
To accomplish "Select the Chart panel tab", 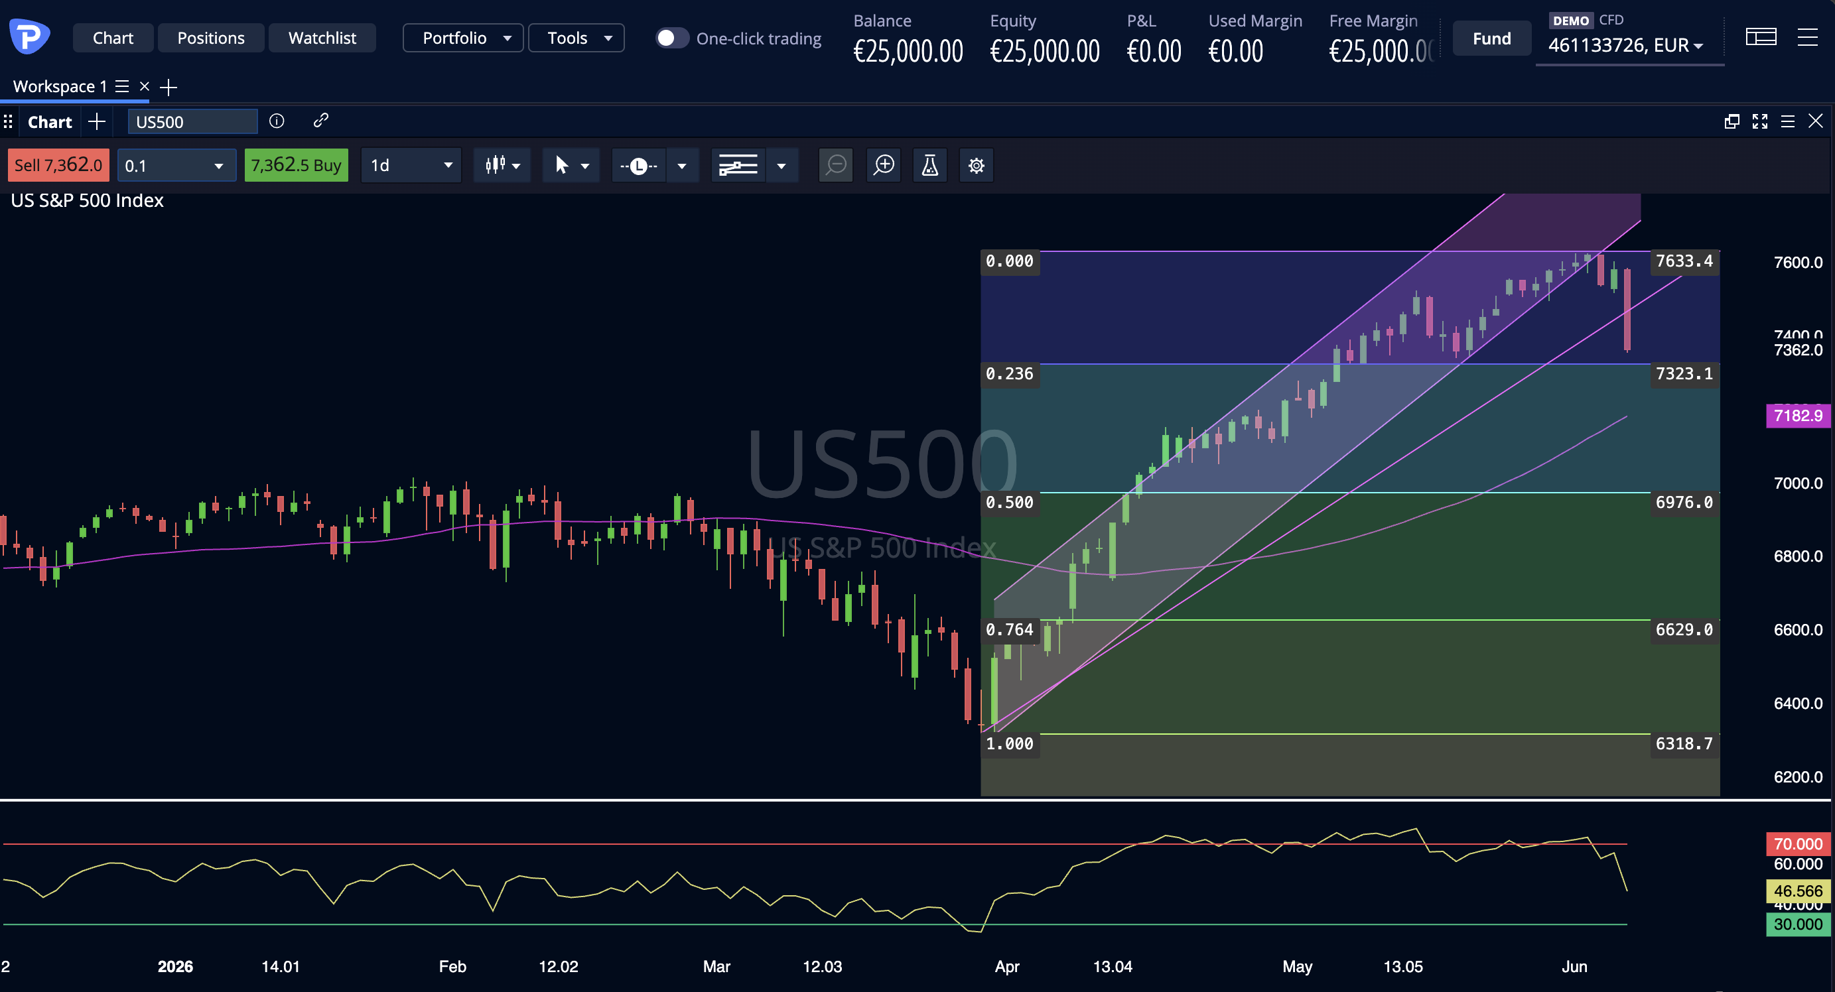I will tap(50, 122).
